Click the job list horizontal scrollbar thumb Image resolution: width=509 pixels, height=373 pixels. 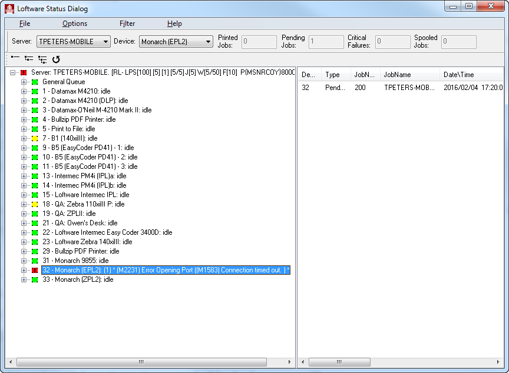point(339,362)
